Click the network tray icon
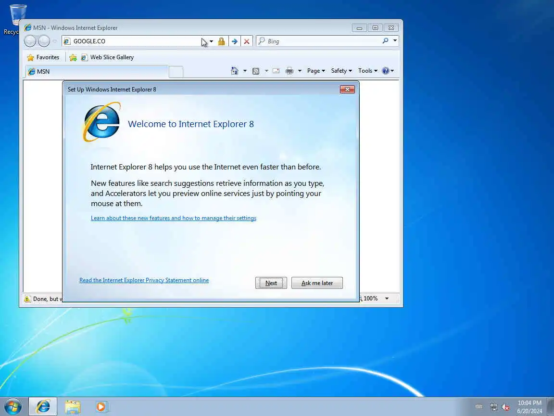This screenshot has width=554, height=416. pyautogui.click(x=493, y=407)
